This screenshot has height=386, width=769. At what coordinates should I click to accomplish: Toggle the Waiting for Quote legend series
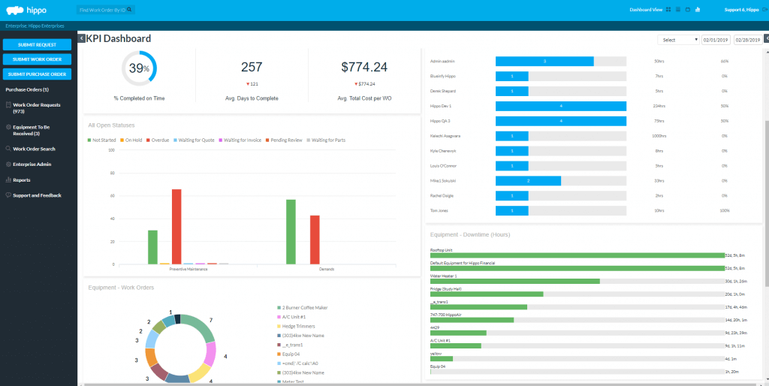pyautogui.click(x=194, y=140)
